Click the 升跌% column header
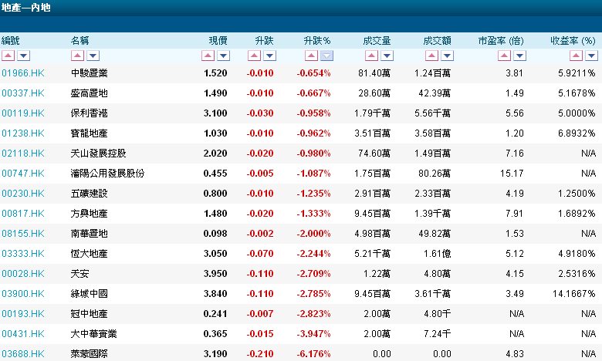This screenshot has width=602, height=361. click(317, 41)
